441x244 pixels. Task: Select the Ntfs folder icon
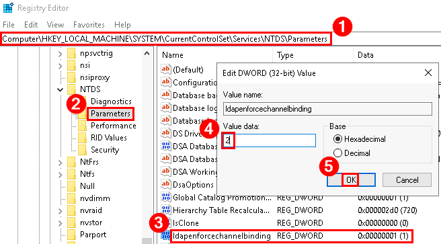(x=72, y=174)
